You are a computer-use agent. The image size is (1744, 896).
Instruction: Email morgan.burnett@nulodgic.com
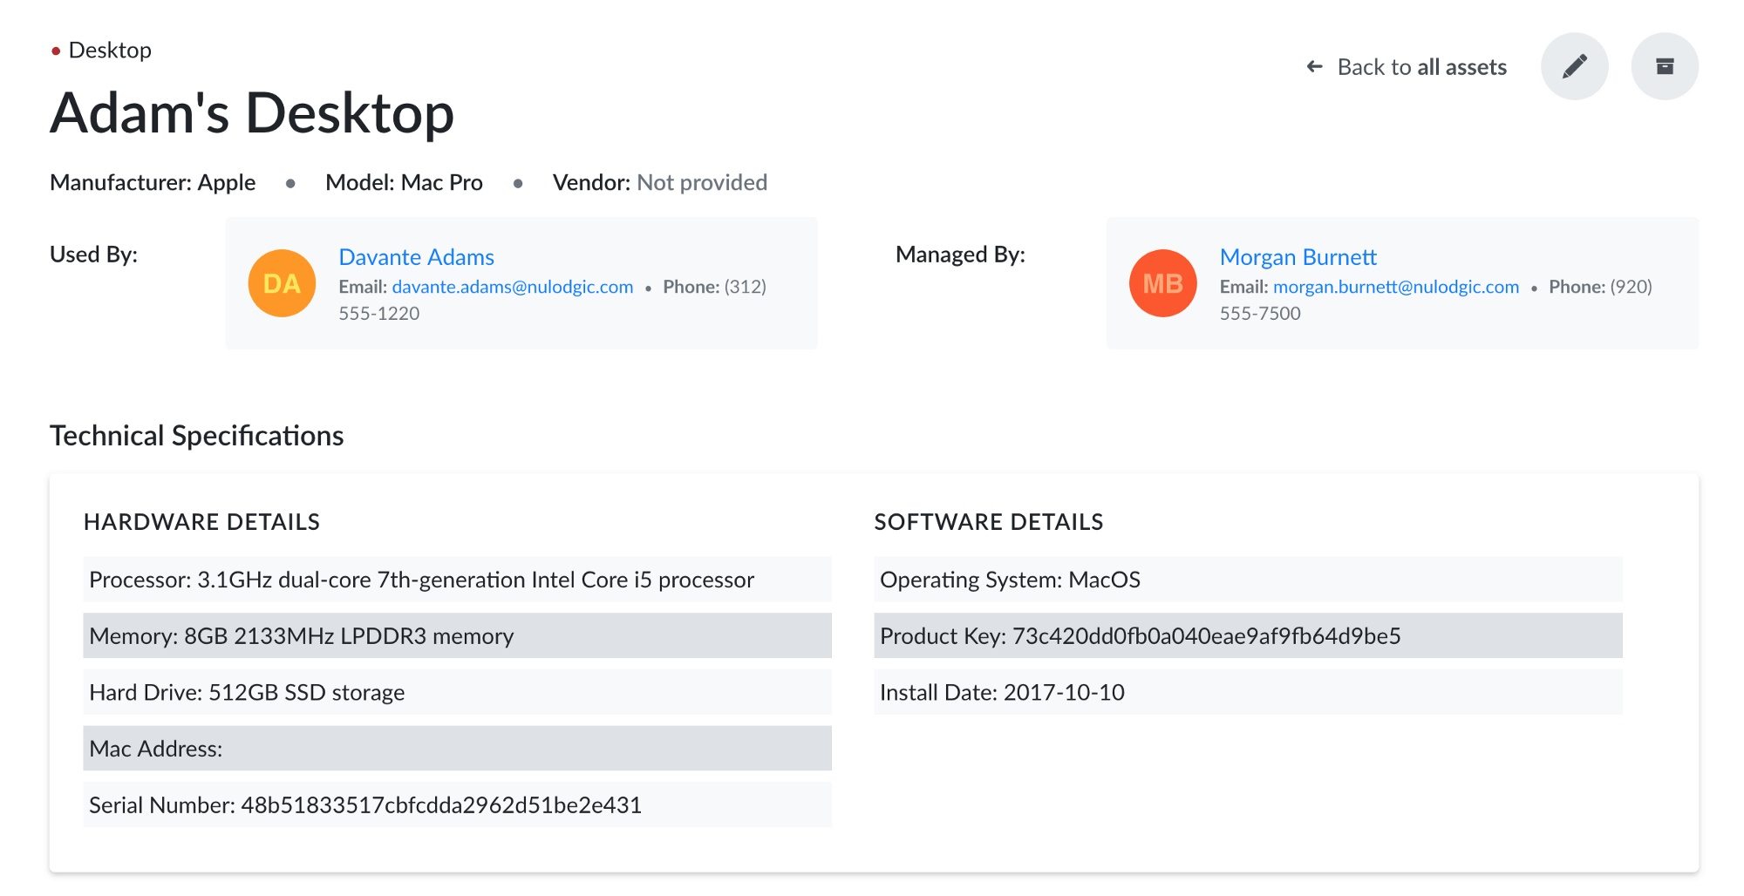click(x=1395, y=287)
